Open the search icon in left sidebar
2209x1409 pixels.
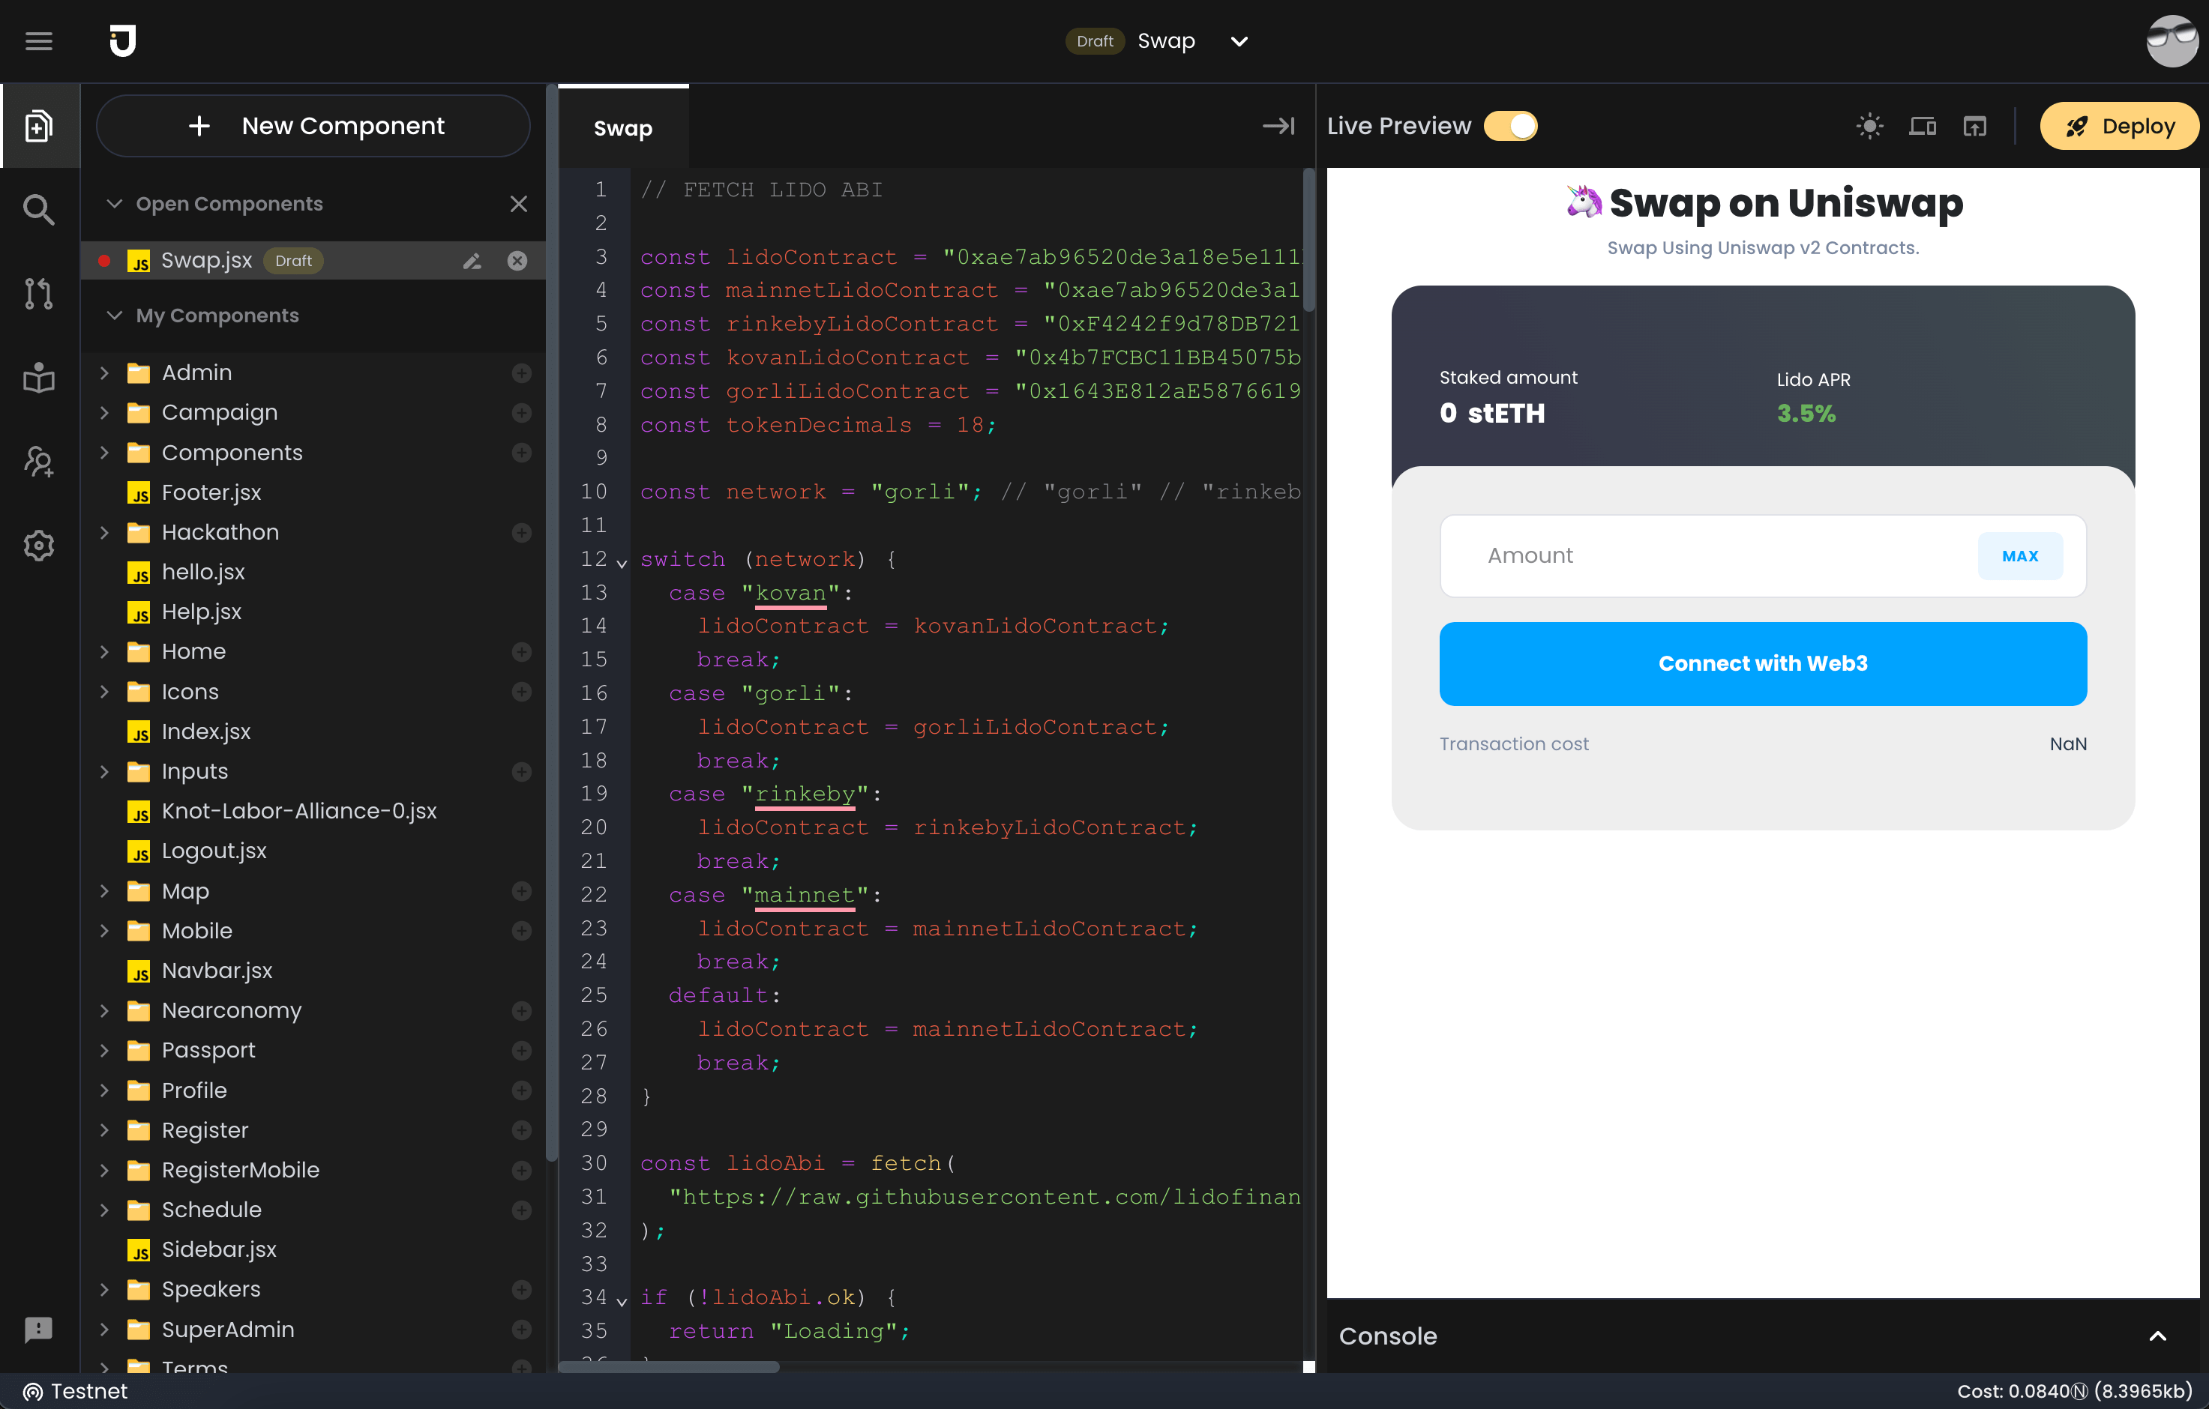(38, 210)
